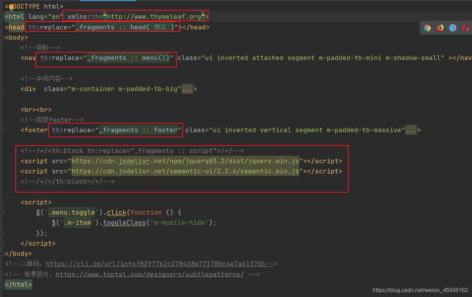
Task: Click the click method call
Action: (117, 213)
